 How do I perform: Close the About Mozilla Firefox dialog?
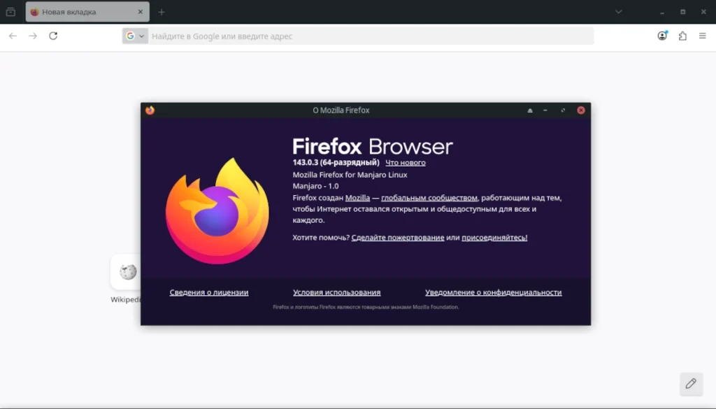[581, 110]
